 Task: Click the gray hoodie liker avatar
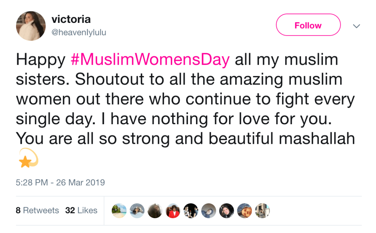pos(209,211)
